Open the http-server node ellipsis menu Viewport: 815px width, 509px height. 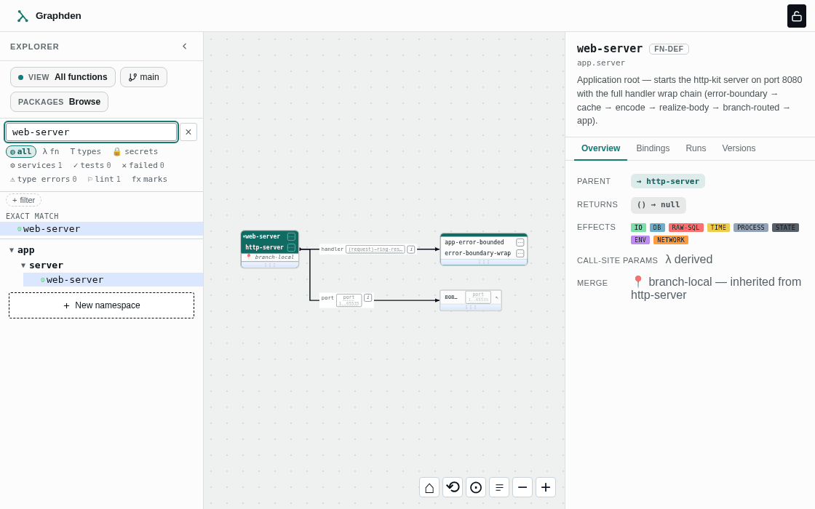(x=291, y=247)
